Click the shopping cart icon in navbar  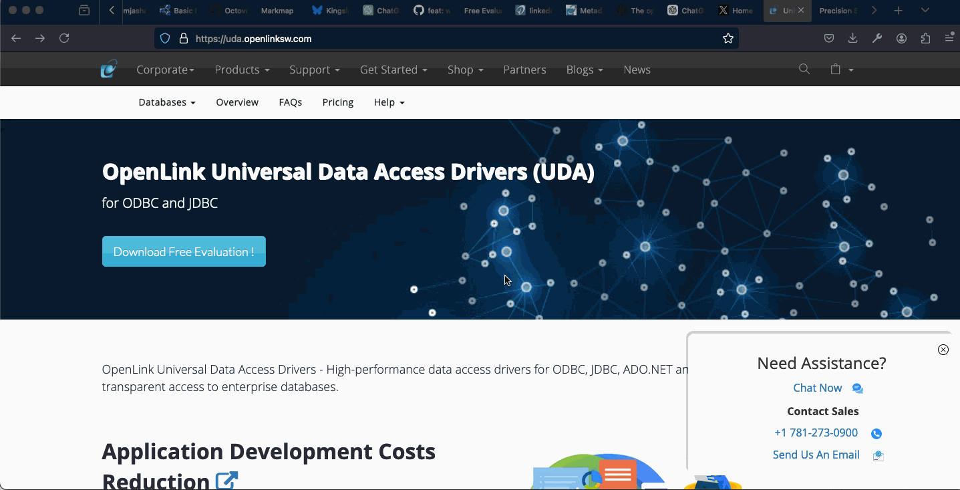tap(836, 69)
